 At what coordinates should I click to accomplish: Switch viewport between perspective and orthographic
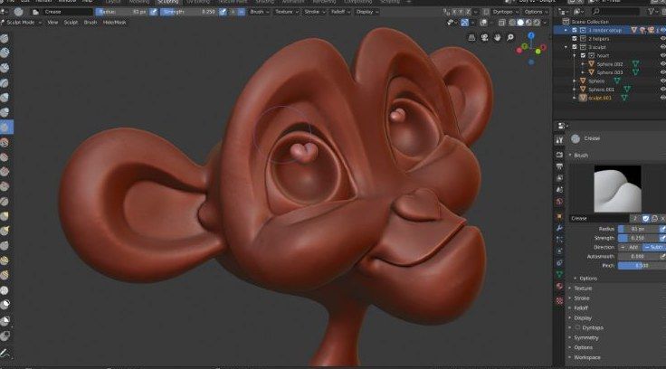(471, 38)
